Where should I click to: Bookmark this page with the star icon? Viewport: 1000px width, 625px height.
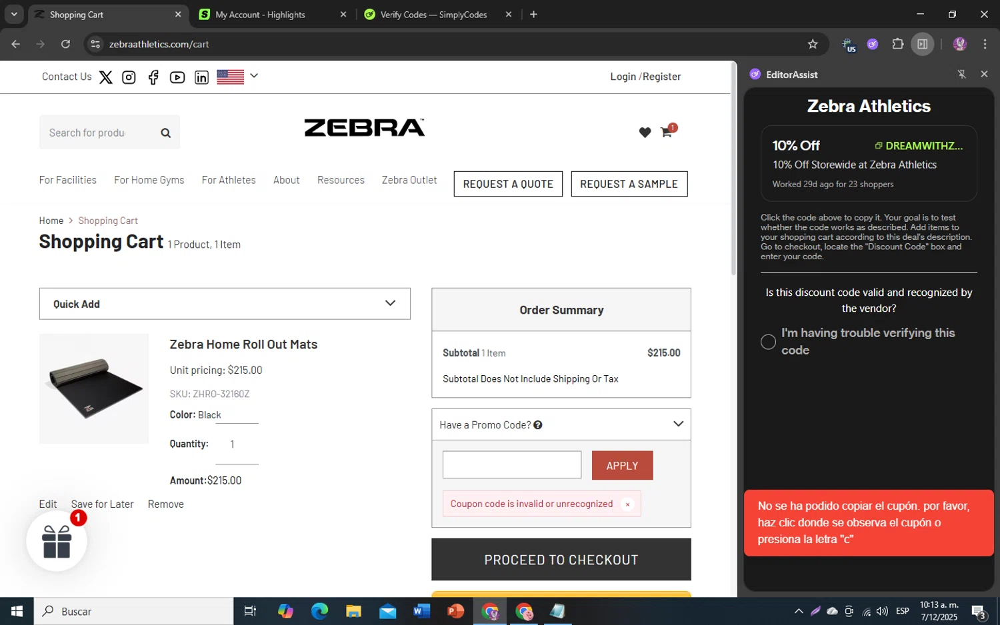[813, 44]
